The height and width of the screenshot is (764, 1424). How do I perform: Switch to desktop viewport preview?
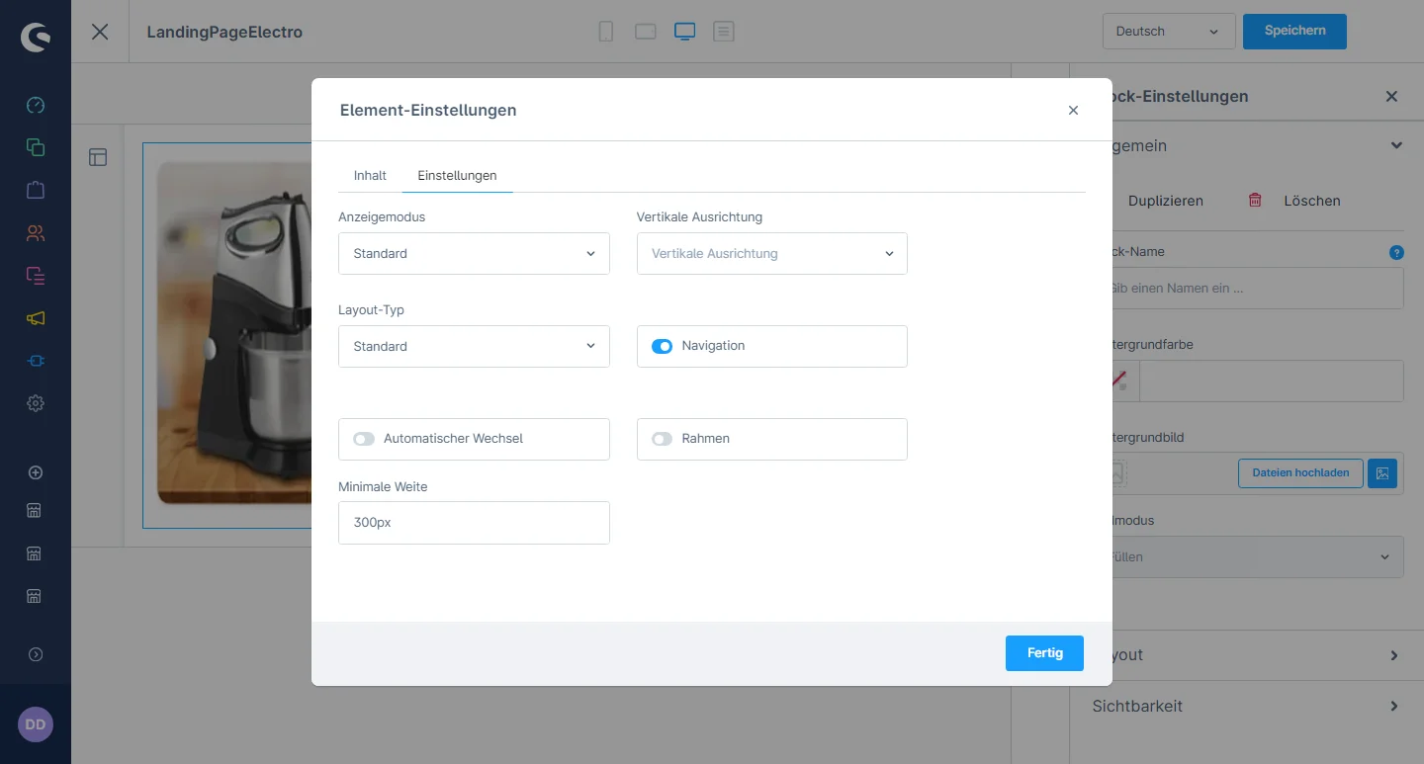pos(684,32)
